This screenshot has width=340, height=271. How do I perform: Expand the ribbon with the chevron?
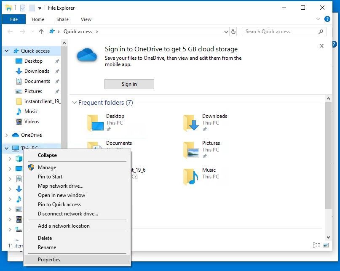pyautogui.click(x=318, y=19)
